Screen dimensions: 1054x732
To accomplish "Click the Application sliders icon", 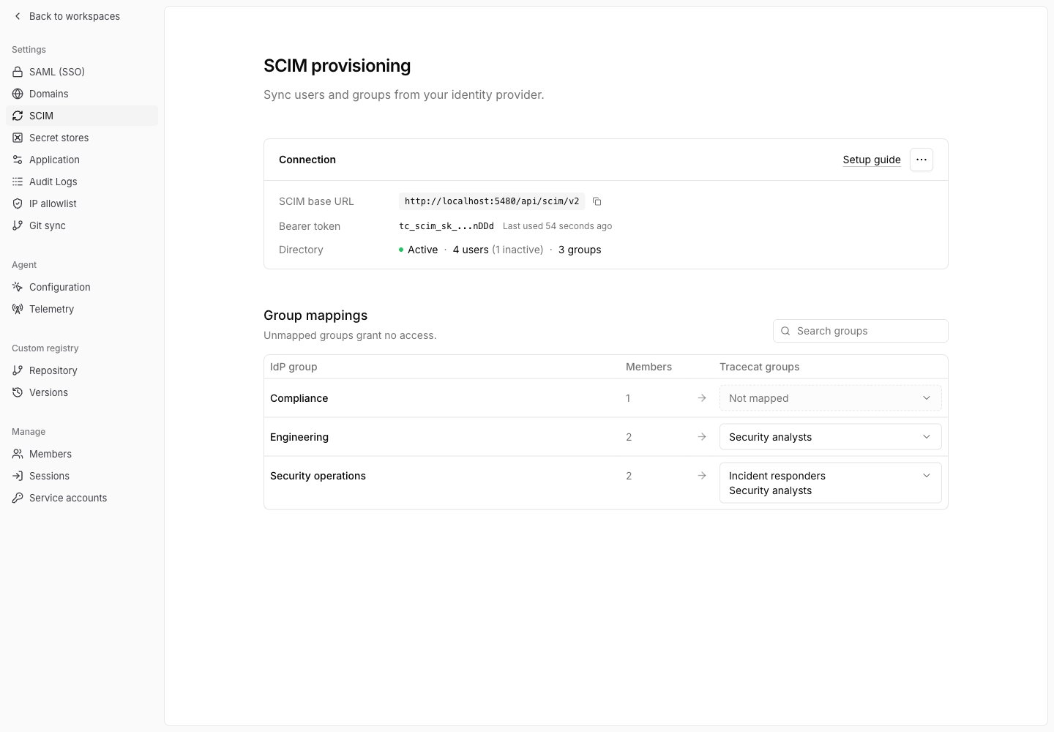I will click(18, 160).
